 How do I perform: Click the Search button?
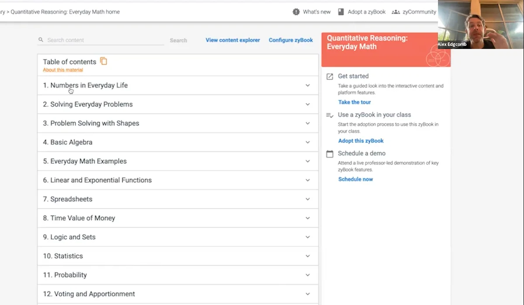[x=178, y=40]
